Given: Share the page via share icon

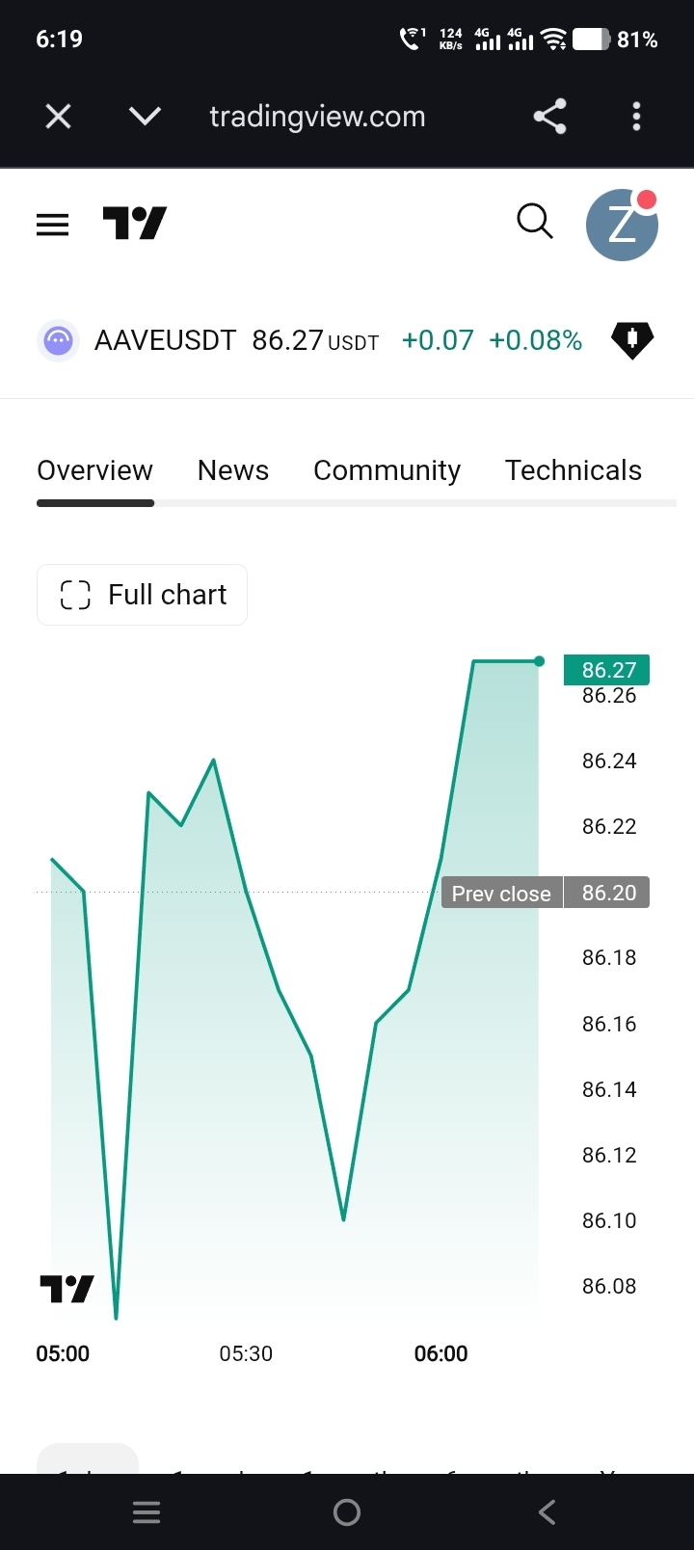Looking at the screenshot, I should (x=549, y=117).
